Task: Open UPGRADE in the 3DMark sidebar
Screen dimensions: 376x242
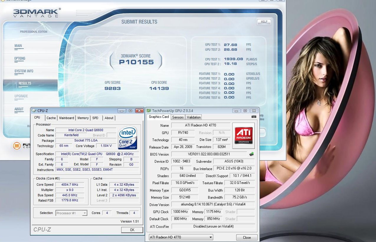Action: coord(21,96)
